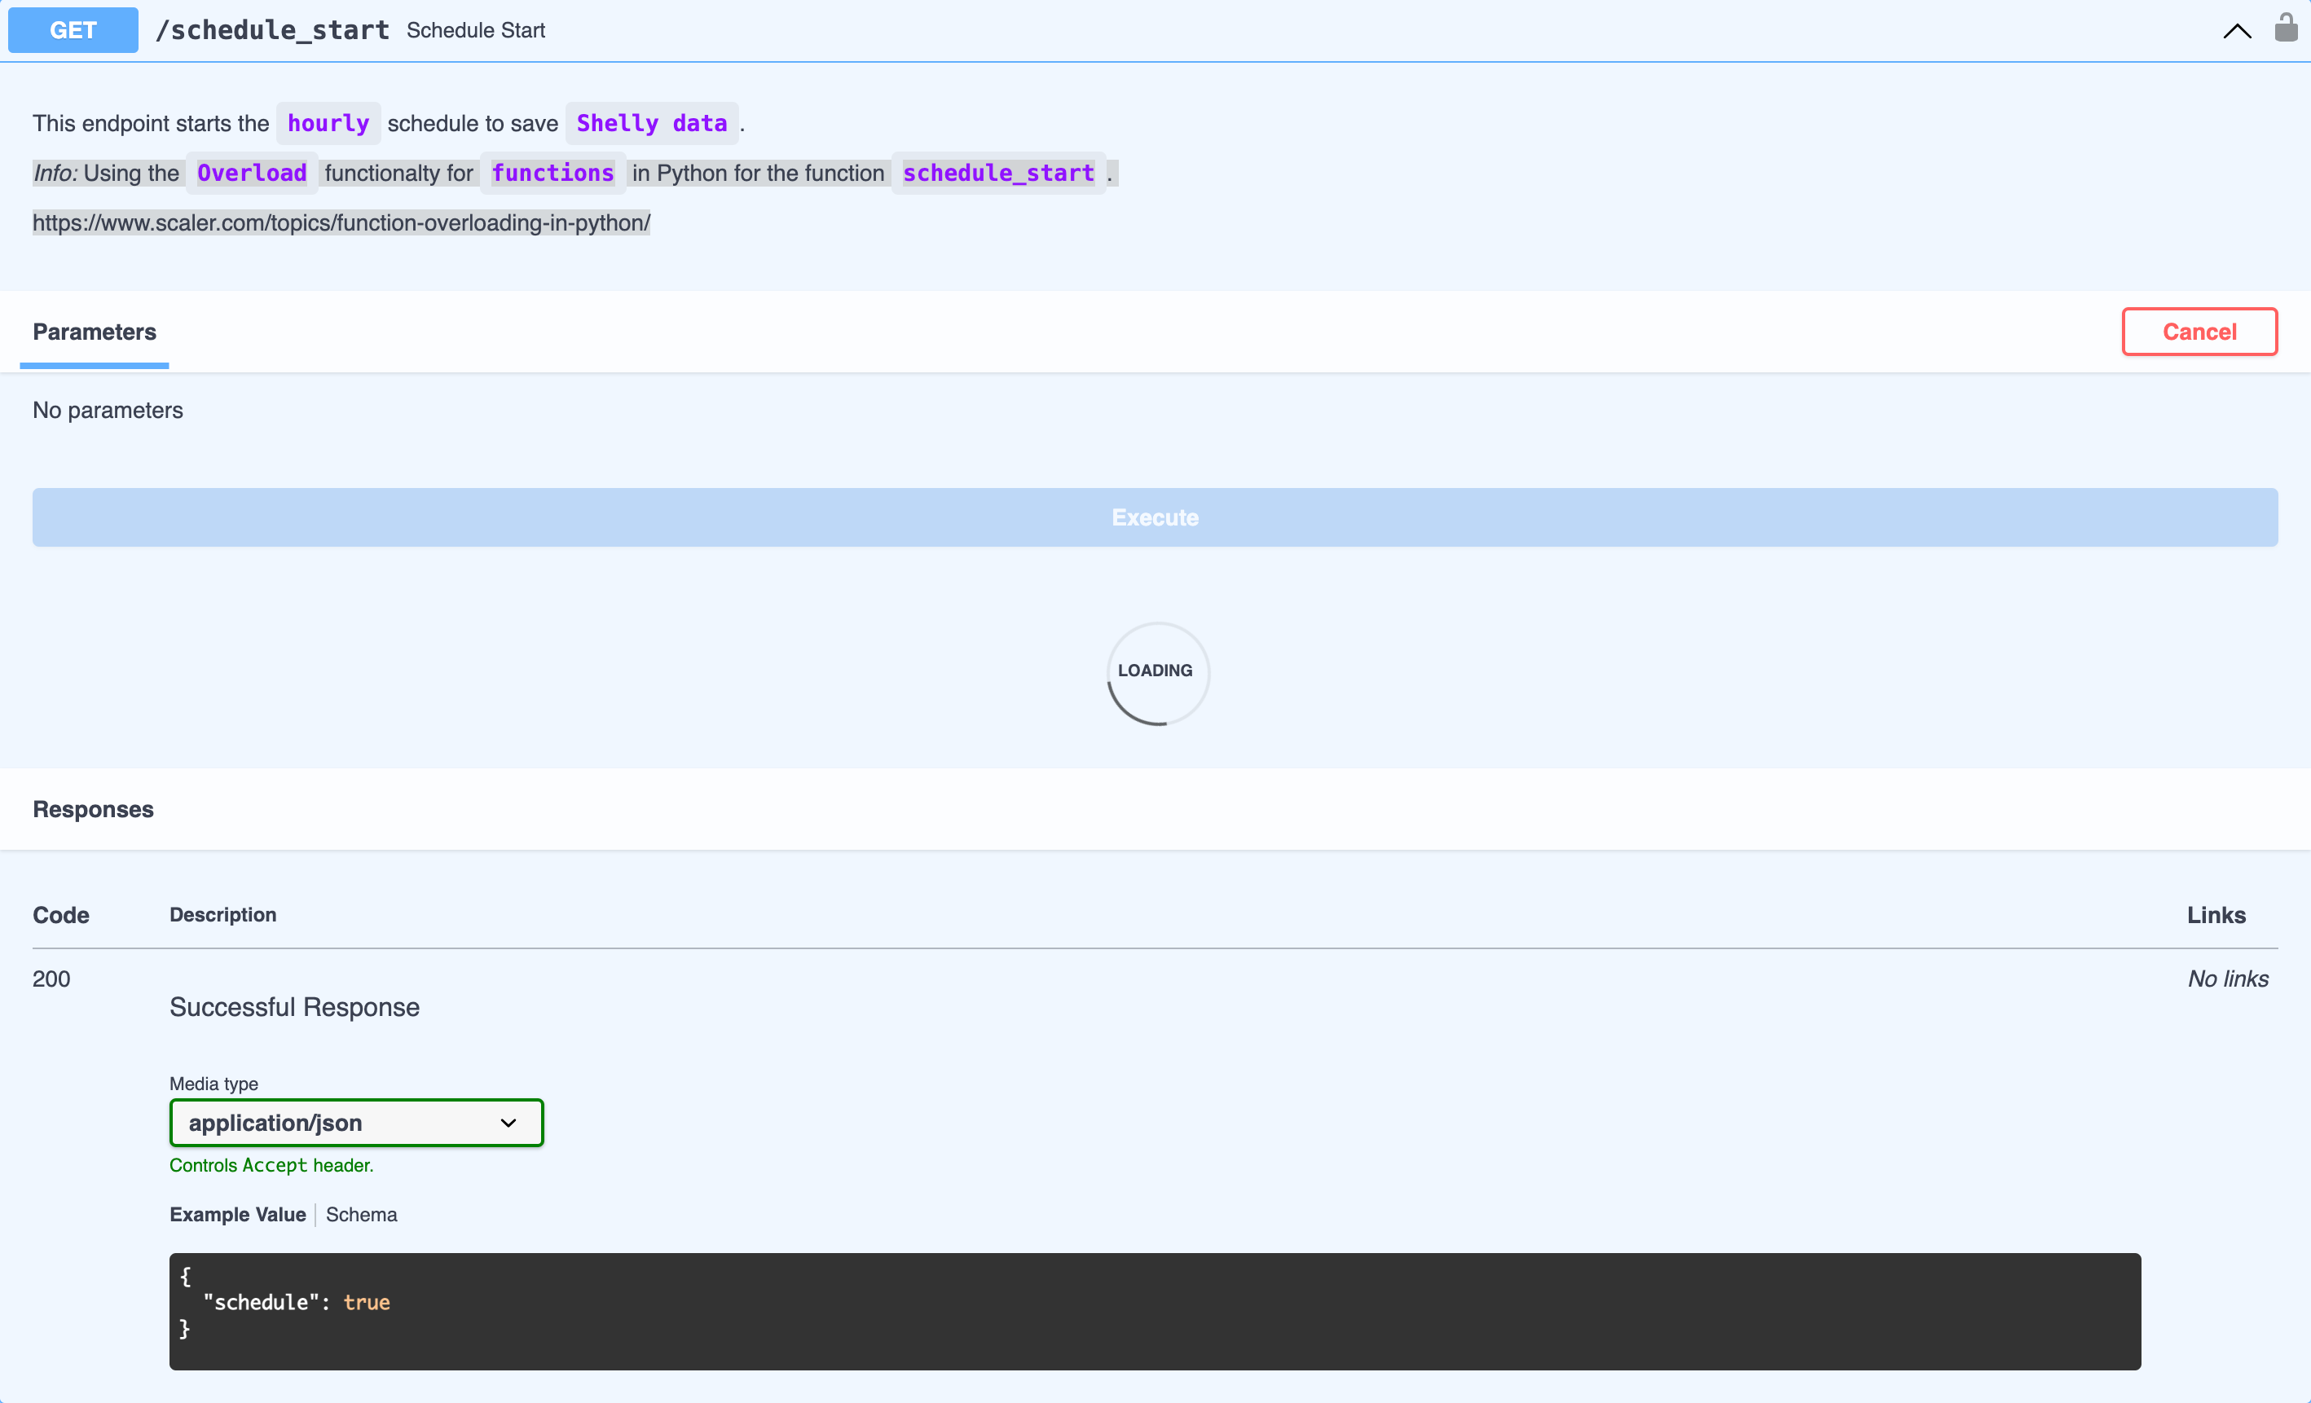Open the Media type dropdown

tap(355, 1123)
